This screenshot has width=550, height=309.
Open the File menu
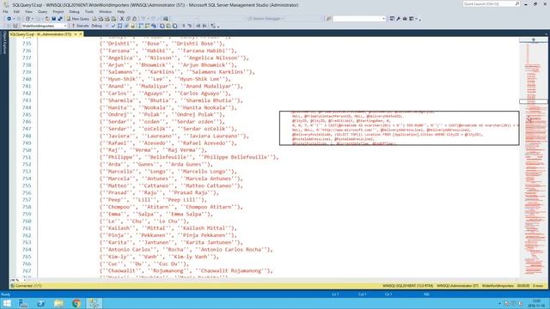click(x=5, y=11)
